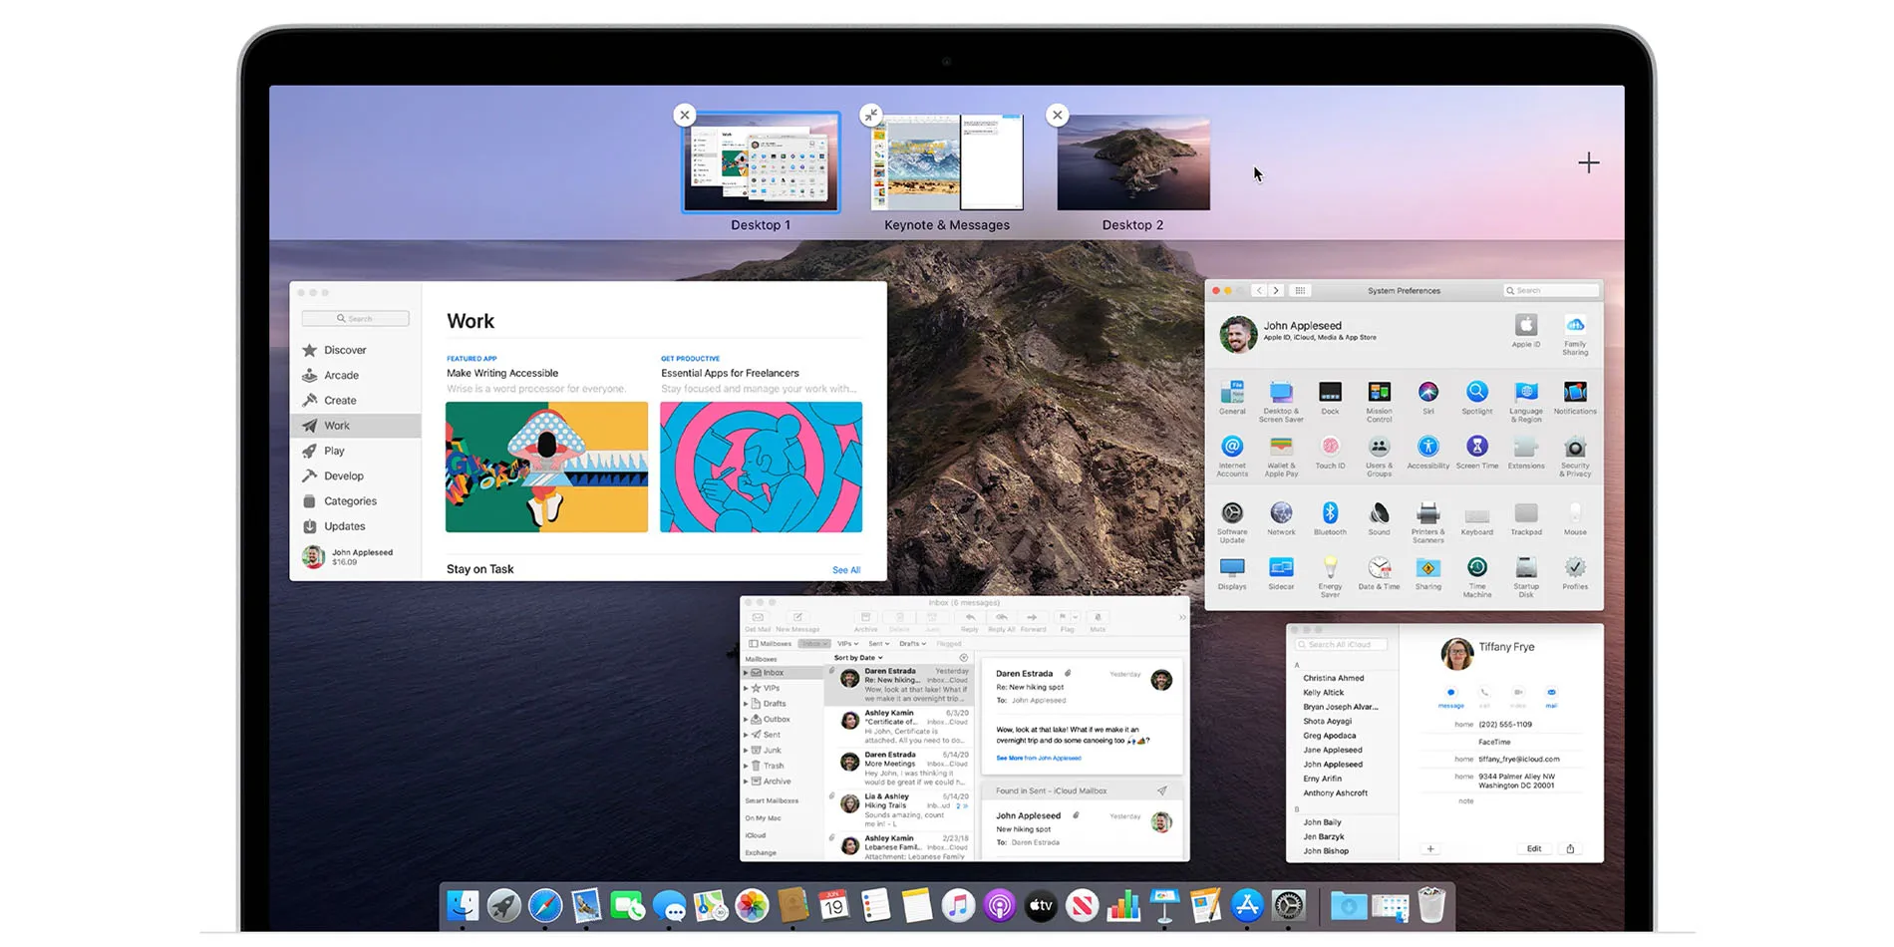Expand Trash mailbox in Mail sidebar
The width and height of the screenshot is (1894, 947).
746,766
